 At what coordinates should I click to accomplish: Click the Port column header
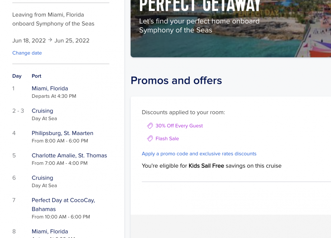(36, 76)
